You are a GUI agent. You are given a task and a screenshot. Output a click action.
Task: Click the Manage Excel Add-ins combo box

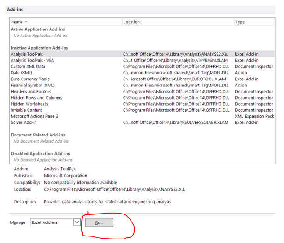tap(51, 222)
